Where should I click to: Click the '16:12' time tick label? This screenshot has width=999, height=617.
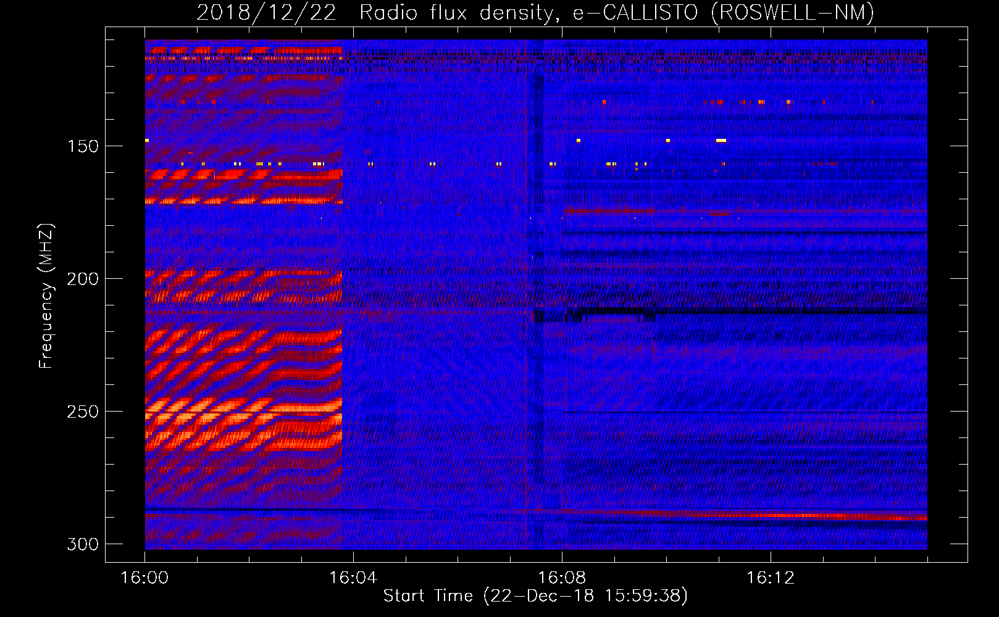(771, 578)
